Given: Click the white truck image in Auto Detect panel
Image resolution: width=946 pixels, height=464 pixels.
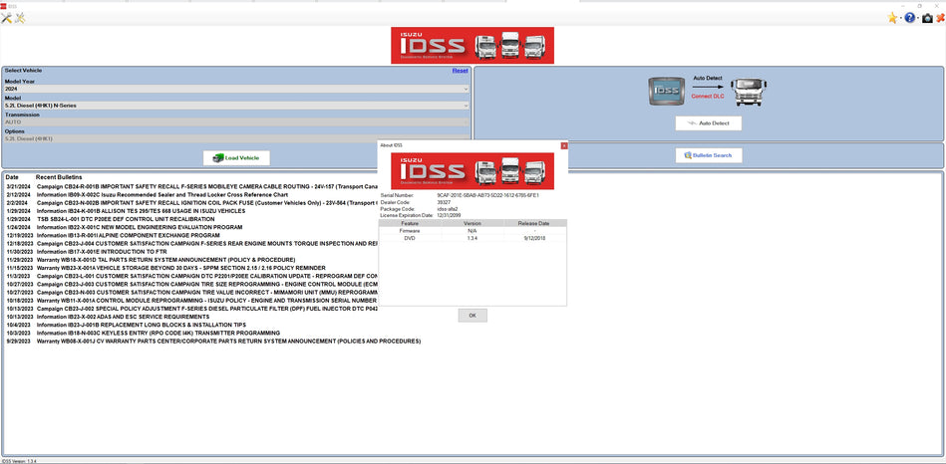Looking at the screenshot, I should [750, 91].
